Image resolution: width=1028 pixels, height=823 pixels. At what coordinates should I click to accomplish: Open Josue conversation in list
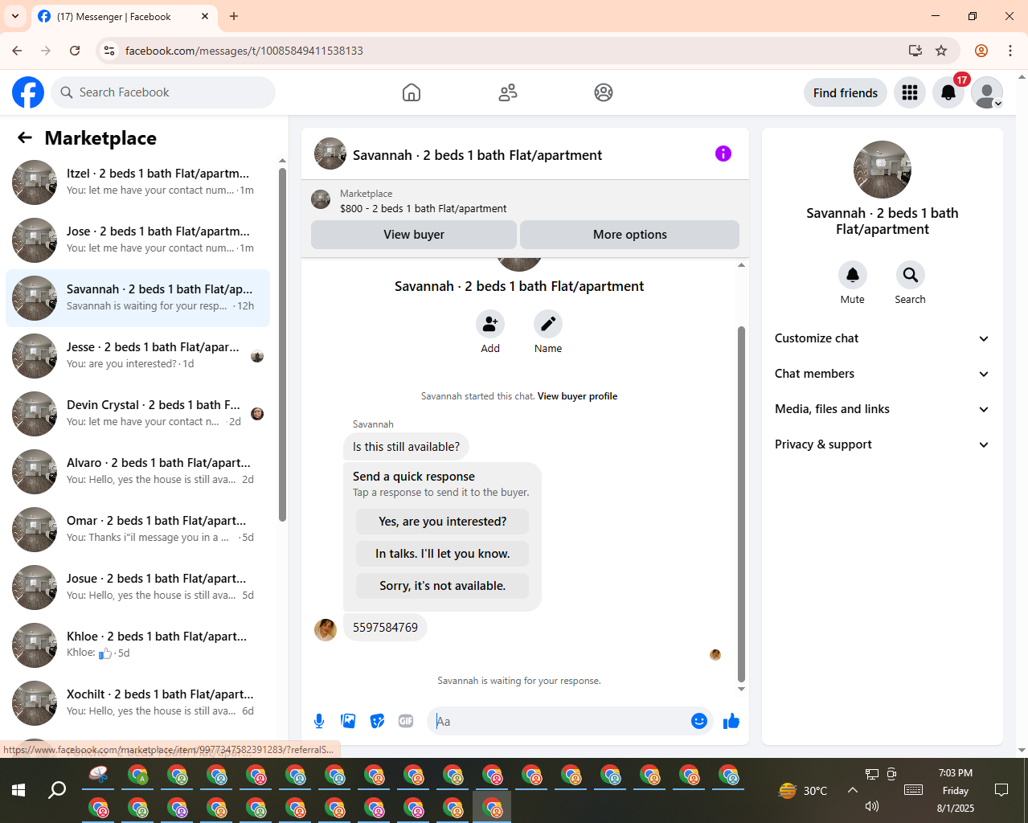[x=138, y=588]
